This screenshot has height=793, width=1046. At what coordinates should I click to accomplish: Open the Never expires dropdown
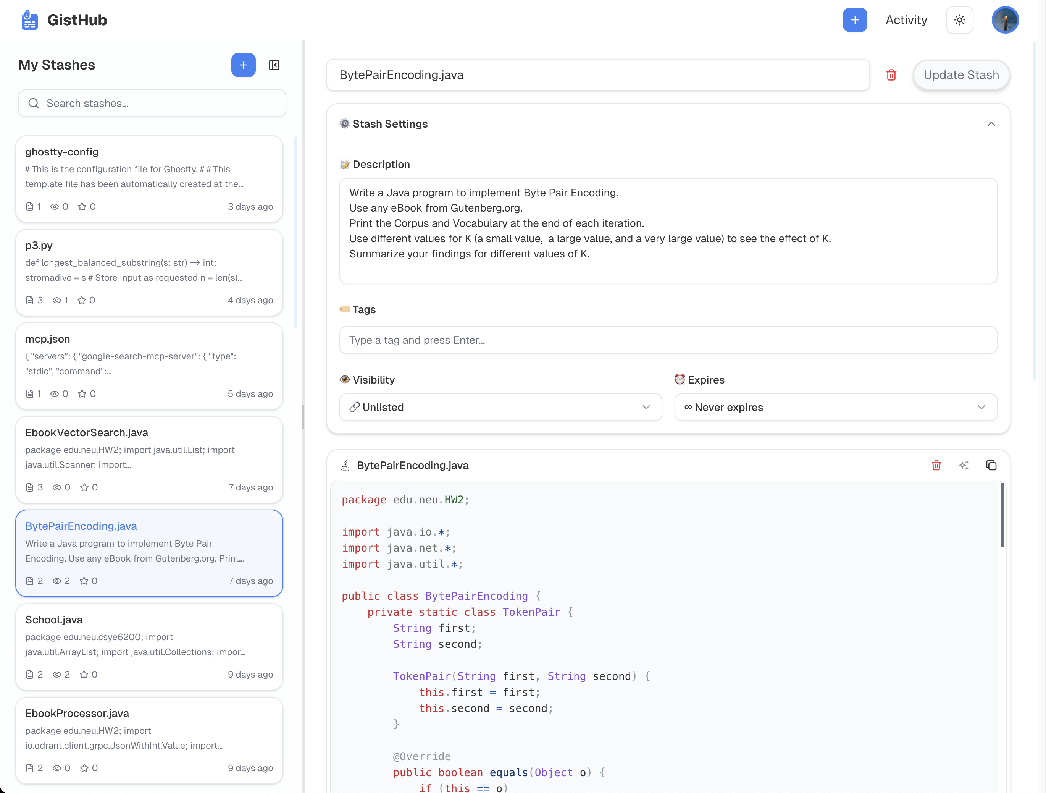pyautogui.click(x=835, y=407)
